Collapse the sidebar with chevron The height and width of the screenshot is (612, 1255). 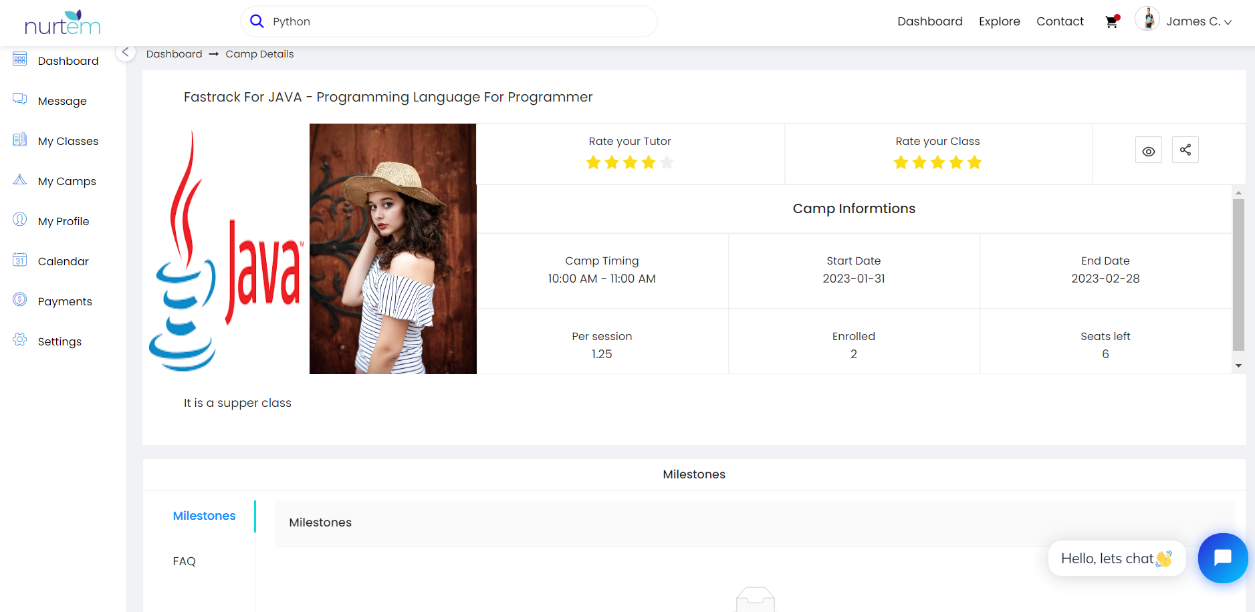(x=125, y=52)
